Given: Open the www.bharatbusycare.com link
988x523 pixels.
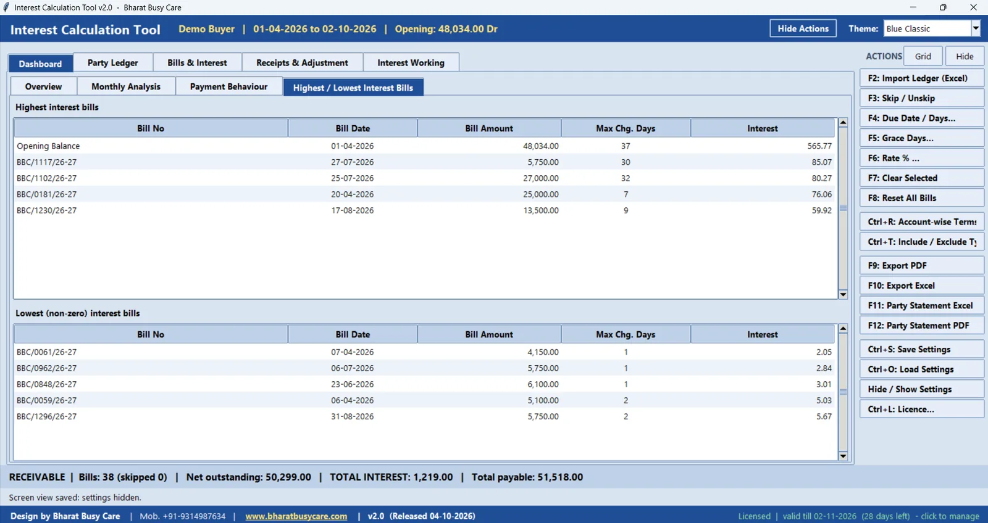Looking at the screenshot, I should coord(296,516).
